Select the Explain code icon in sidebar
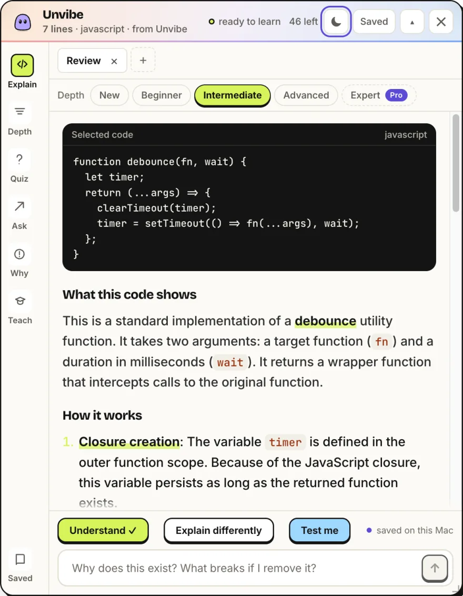Screen dimensions: 463x596 [22, 65]
